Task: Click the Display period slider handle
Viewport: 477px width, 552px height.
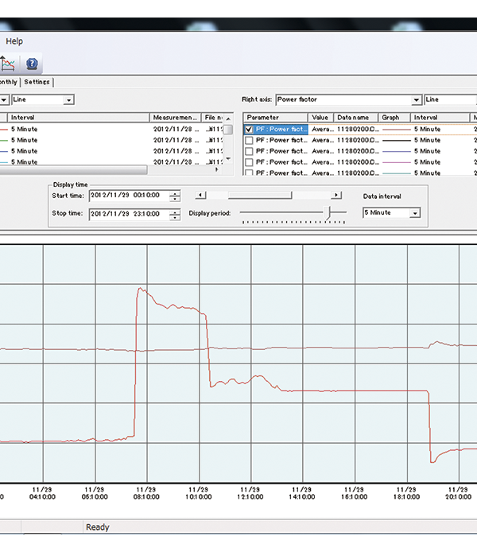Action: 329,212
